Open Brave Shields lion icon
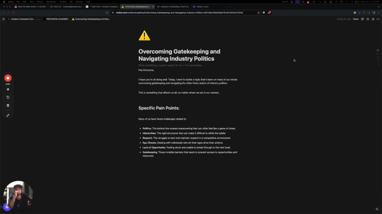Viewport: 382px width, 214px height. [264, 13]
